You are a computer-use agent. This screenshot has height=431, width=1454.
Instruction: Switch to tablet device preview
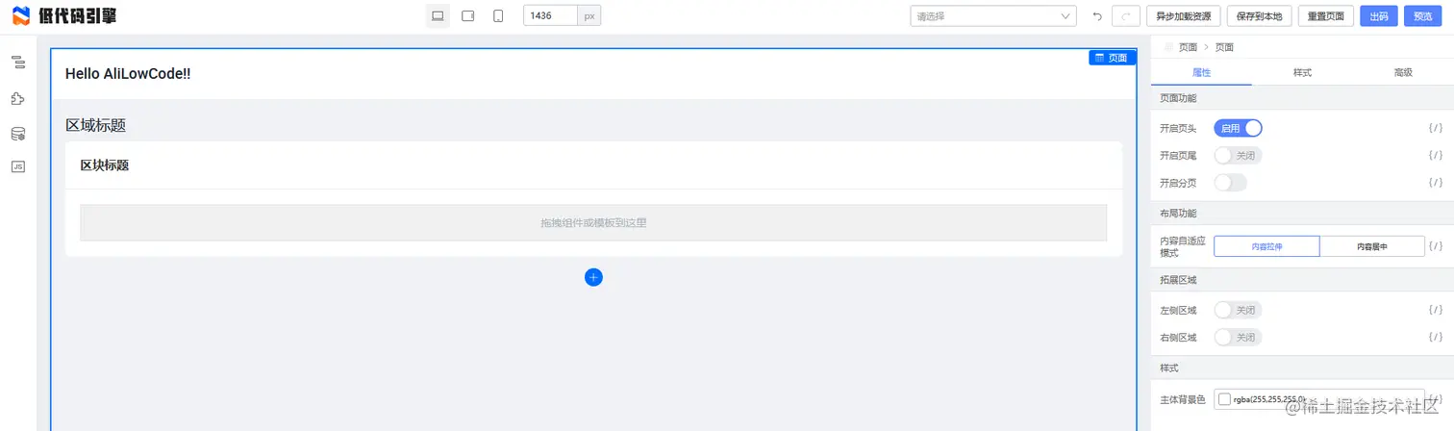tap(468, 16)
